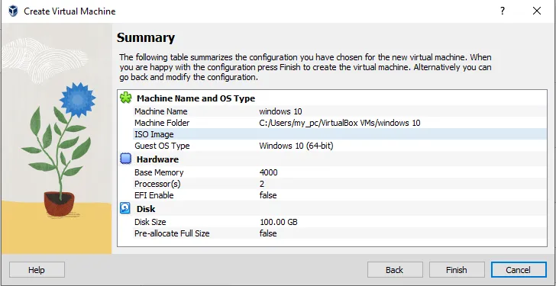This screenshot has height=286, width=556.
Task: Close the Create Virtual Machine dialog
Action: click(x=537, y=11)
